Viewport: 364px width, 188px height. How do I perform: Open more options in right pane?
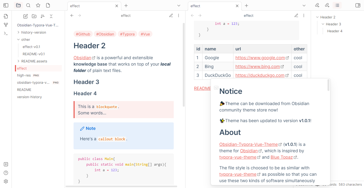(x=304, y=15)
